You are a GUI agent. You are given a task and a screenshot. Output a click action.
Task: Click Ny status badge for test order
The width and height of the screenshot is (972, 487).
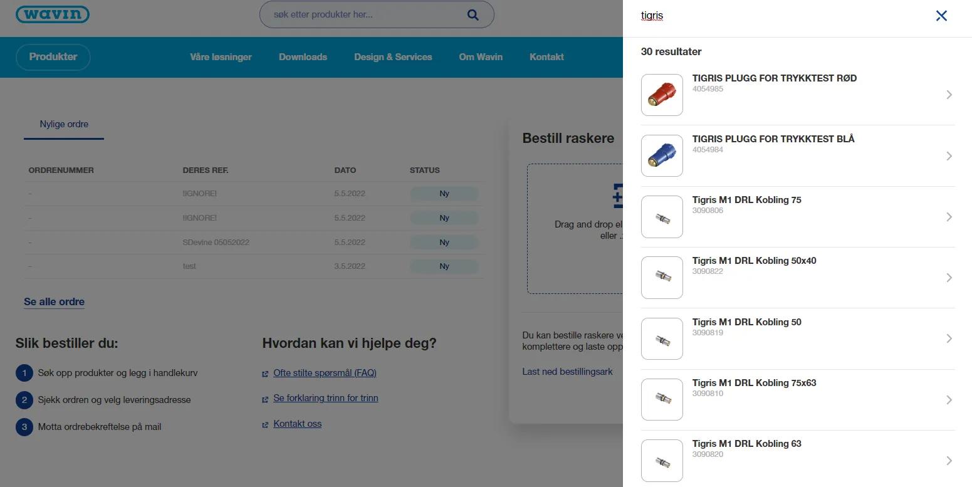(444, 266)
